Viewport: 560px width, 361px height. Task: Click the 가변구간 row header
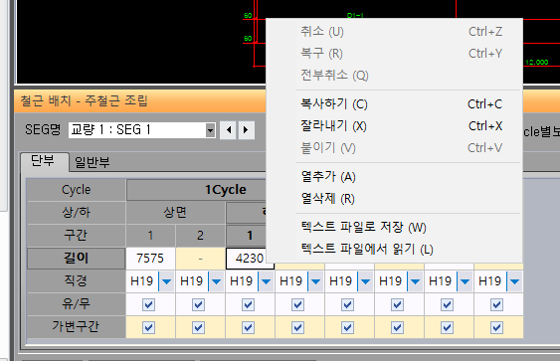(76, 327)
